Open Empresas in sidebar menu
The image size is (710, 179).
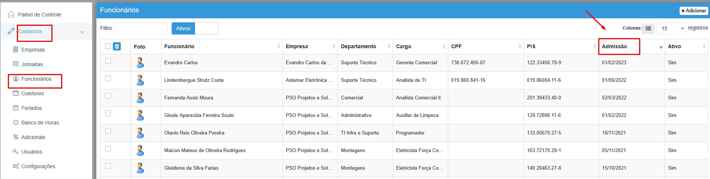(33, 50)
